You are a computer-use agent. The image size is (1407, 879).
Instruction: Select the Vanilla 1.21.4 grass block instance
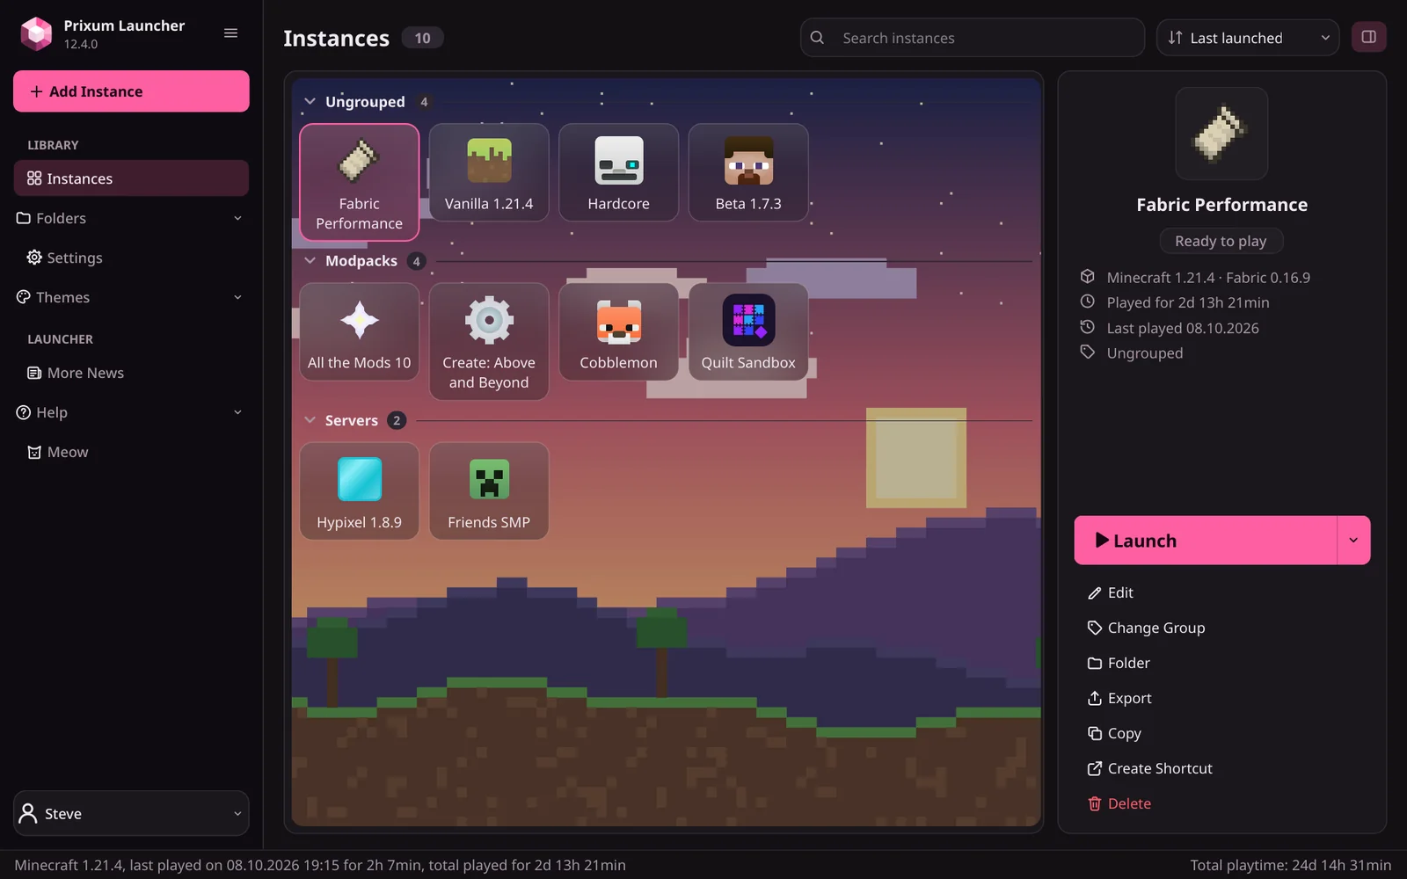click(x=489, y=172)
